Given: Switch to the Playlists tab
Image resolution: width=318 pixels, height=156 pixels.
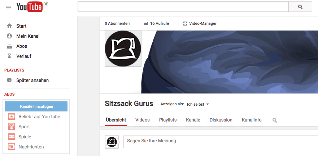Looking at the screenshot, I should [168, 120].
